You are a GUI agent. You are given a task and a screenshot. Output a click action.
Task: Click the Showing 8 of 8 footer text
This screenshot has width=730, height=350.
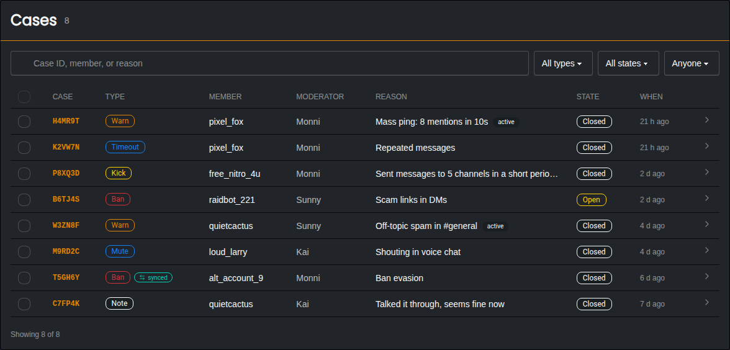(35, 334)
